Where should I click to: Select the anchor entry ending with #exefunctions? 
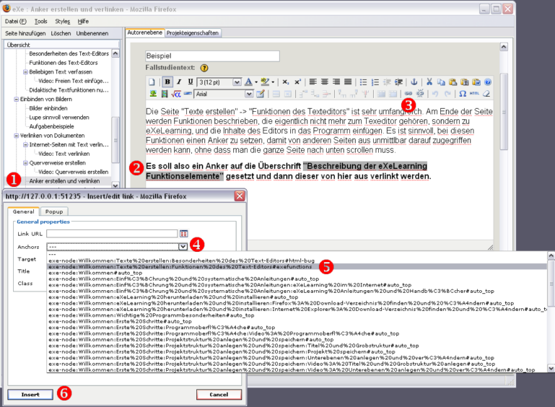297,266
